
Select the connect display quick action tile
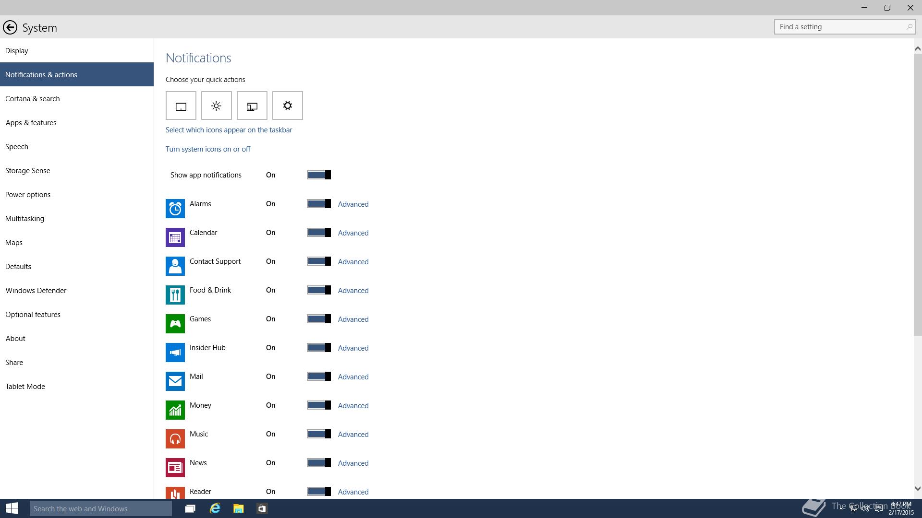coord(252,106)
